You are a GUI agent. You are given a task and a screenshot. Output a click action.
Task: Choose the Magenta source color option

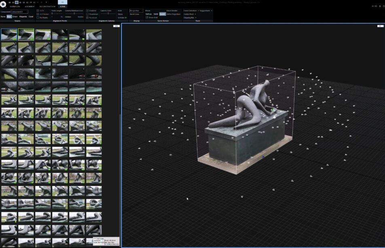coord(23,17)
